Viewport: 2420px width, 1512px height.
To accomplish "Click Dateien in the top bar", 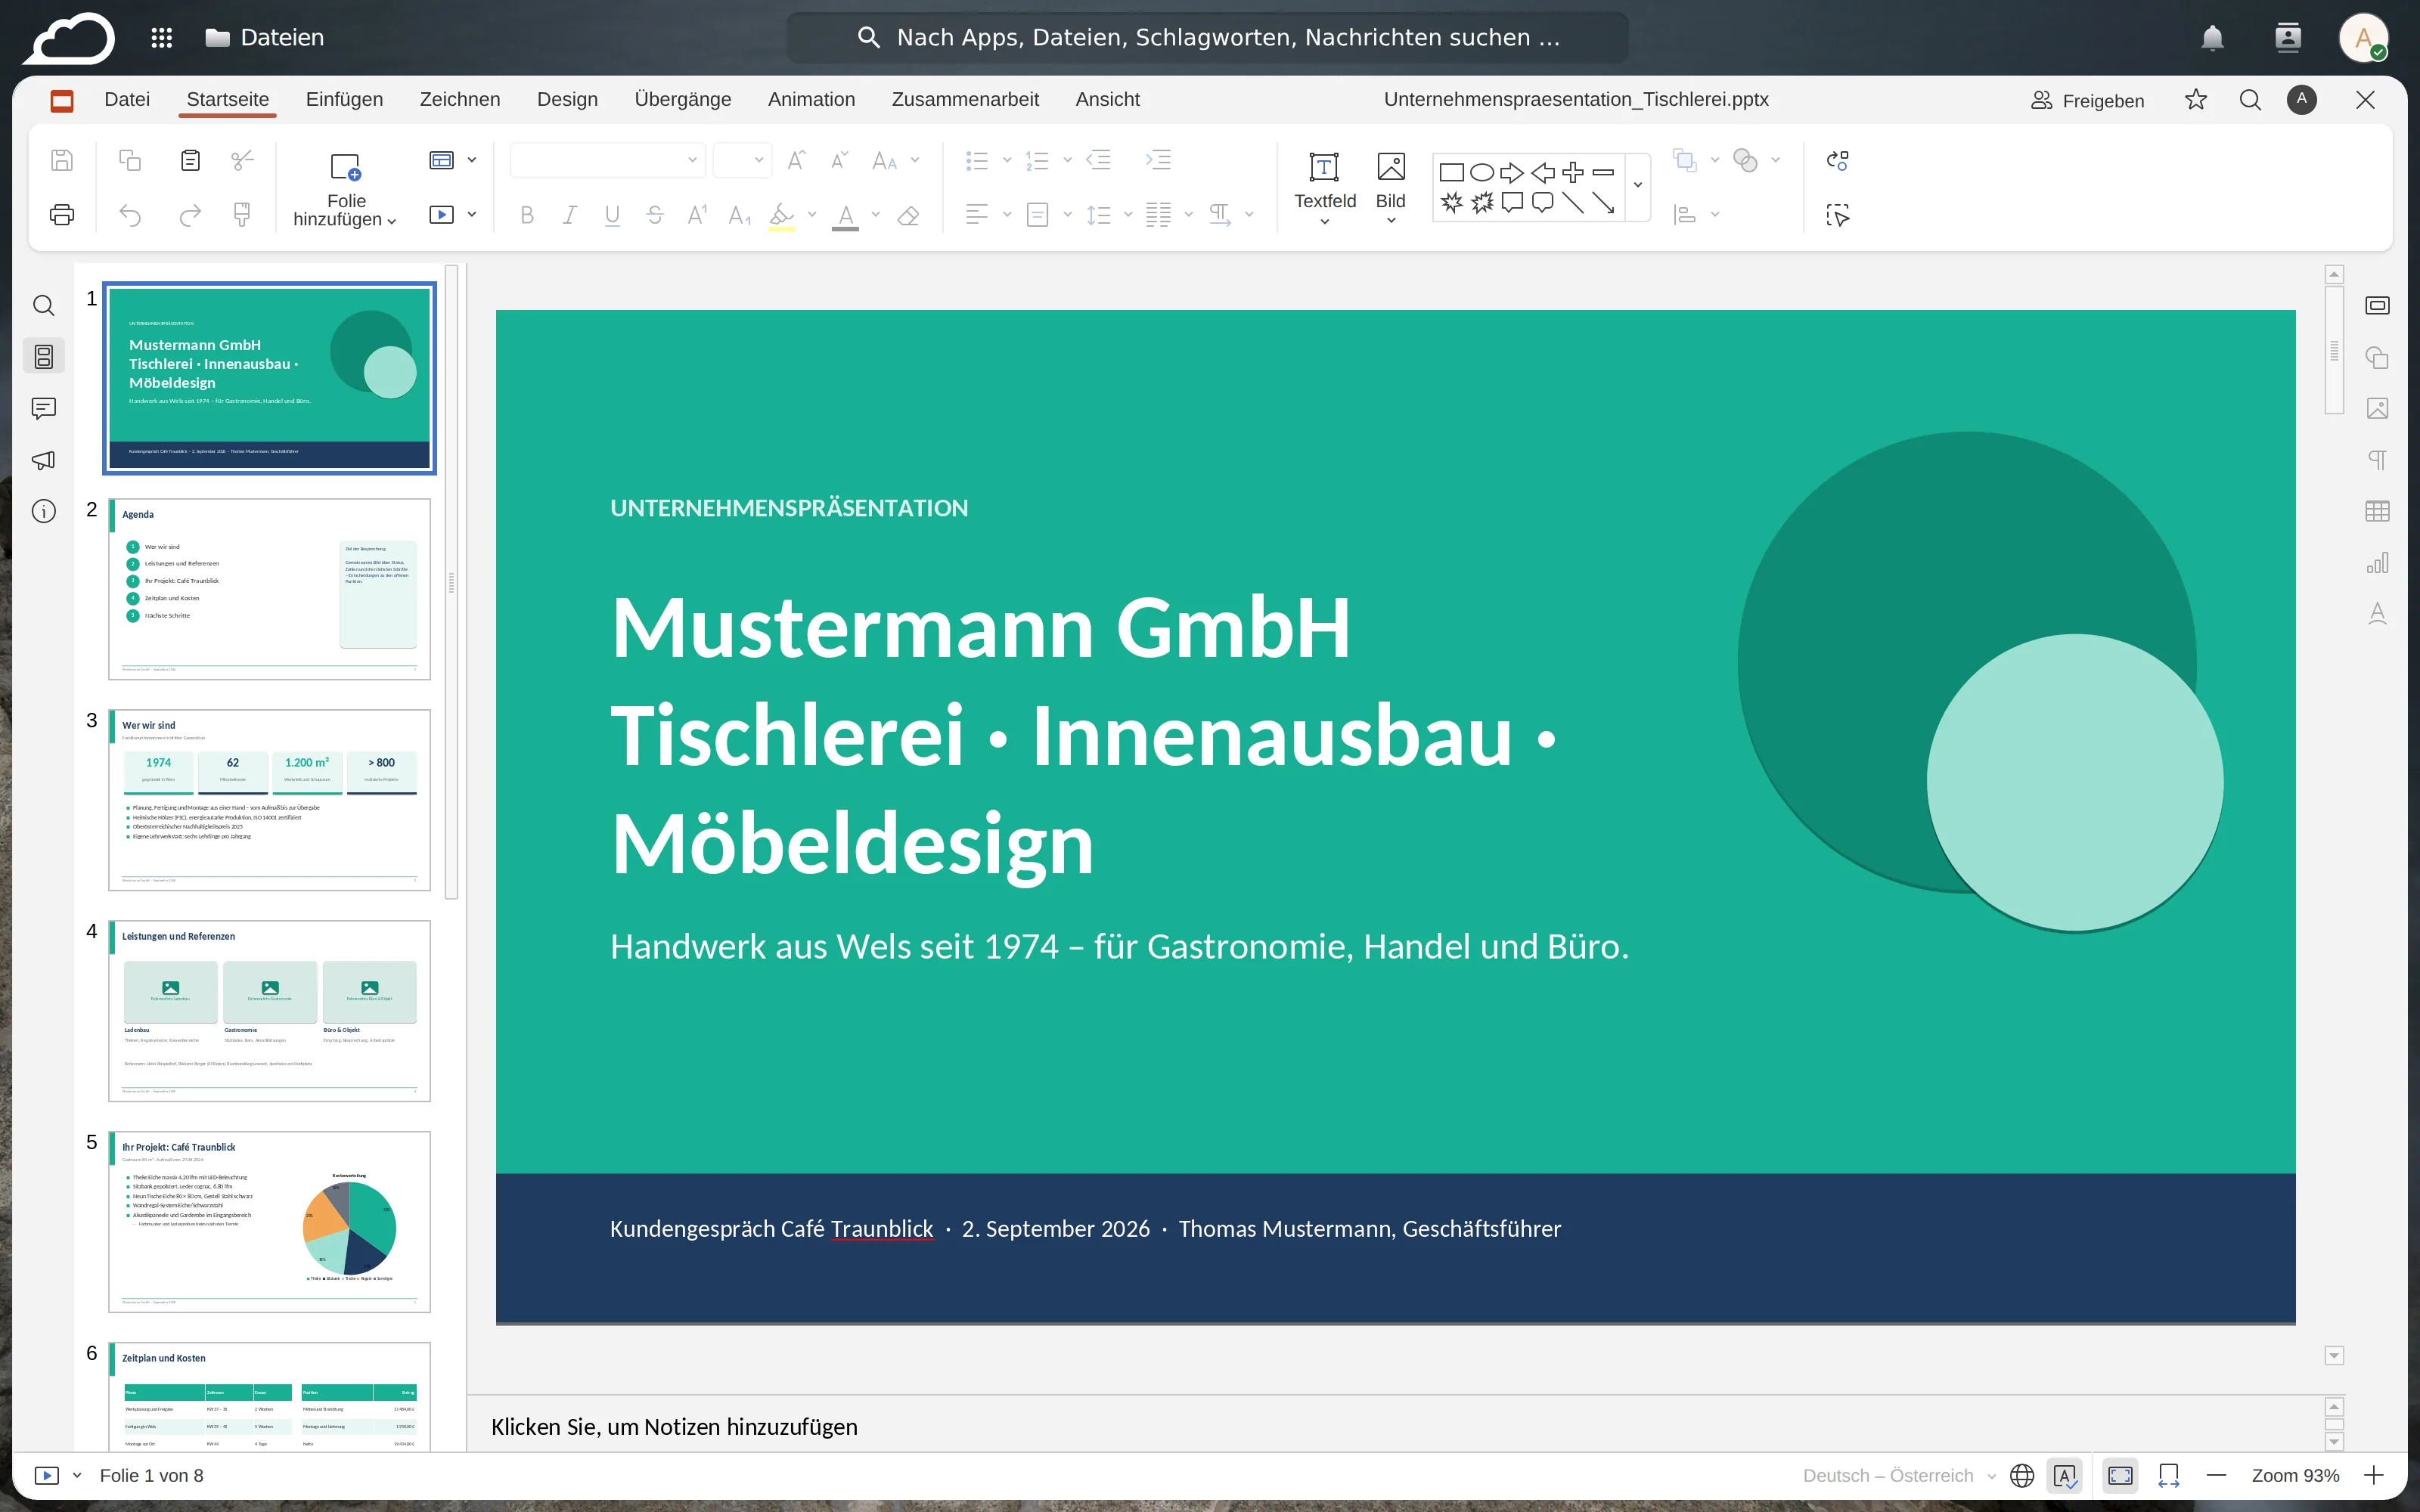I will point(265,37).
